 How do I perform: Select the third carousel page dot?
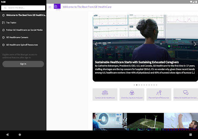(x=139, y=85)
